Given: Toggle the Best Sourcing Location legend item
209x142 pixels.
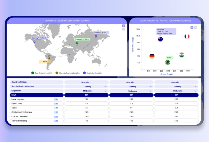Looking at the screenshot, I should 42,73.
